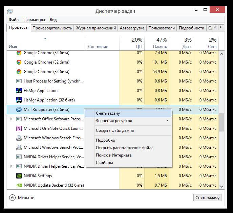Click the Меньше collapse arrow icon

[12, 198]
